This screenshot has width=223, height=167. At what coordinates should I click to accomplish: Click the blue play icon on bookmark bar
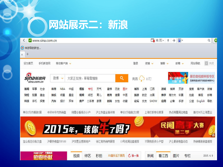pyautogui.click(x=22, y=48)
